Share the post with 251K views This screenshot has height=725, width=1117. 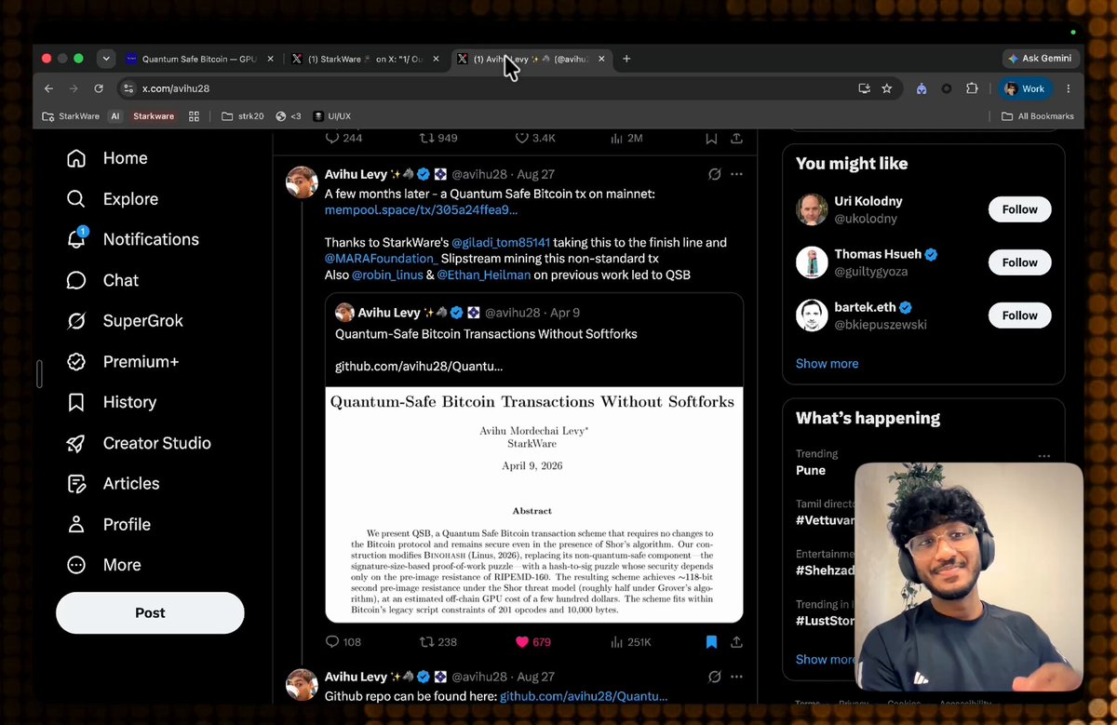(x=736, y=642)
